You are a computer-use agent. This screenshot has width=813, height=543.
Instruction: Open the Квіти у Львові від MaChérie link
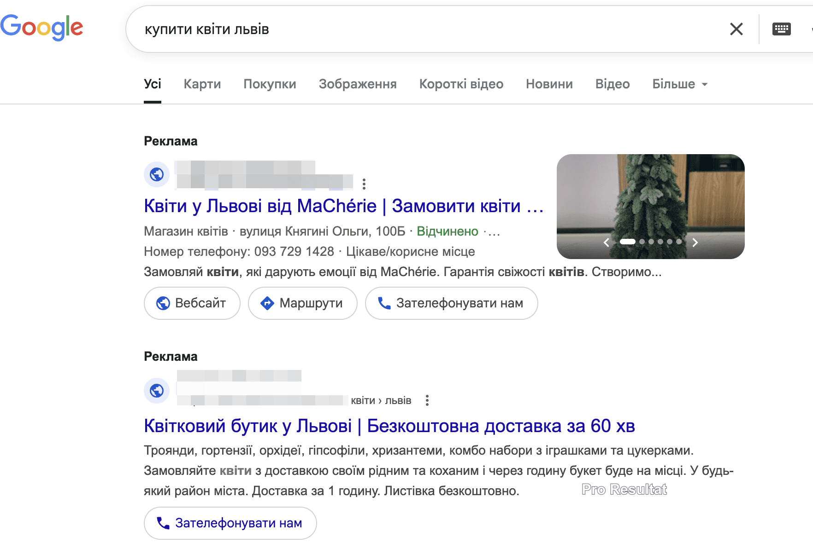tap(344, 206)
